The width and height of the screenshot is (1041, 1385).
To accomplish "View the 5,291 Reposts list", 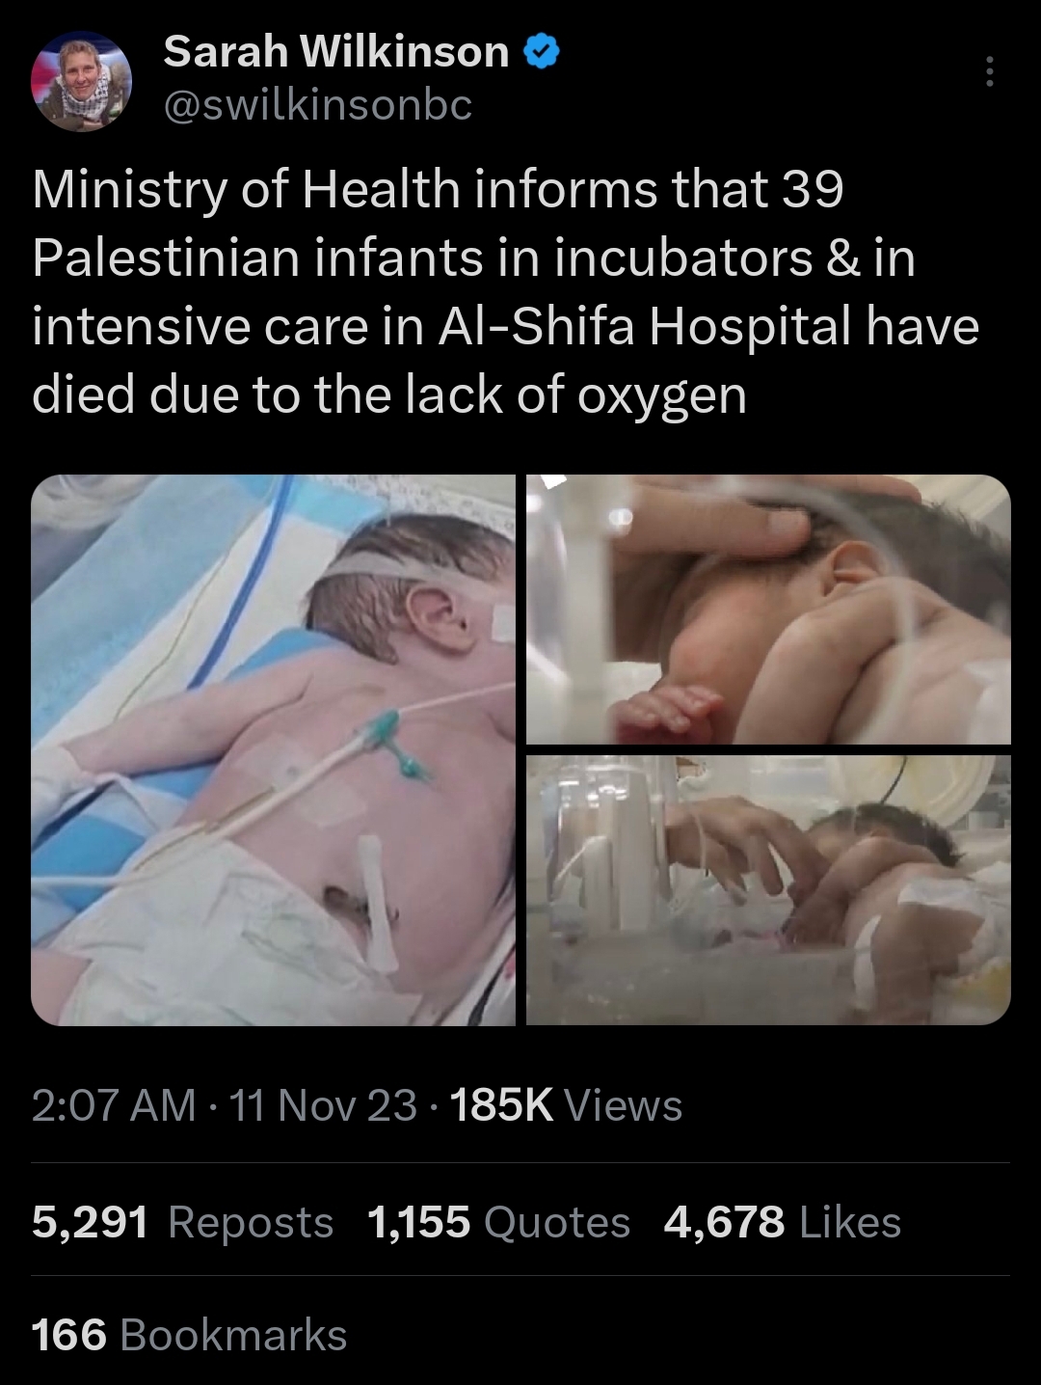I will point(183,1222).
